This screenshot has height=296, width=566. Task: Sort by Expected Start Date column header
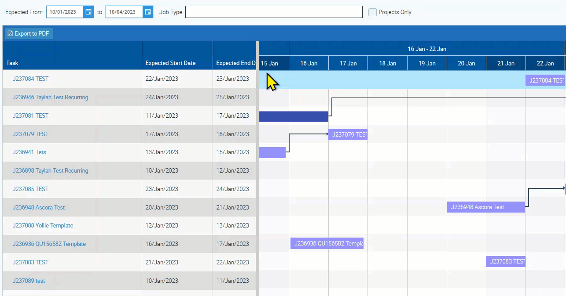(170, 63)
